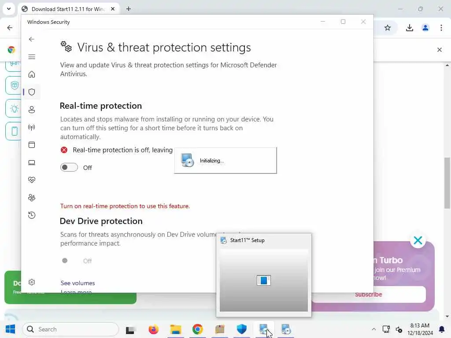This screenshot has width=451, height=338.
Task: Open a new Chrome tab
Action: [129, 9]
